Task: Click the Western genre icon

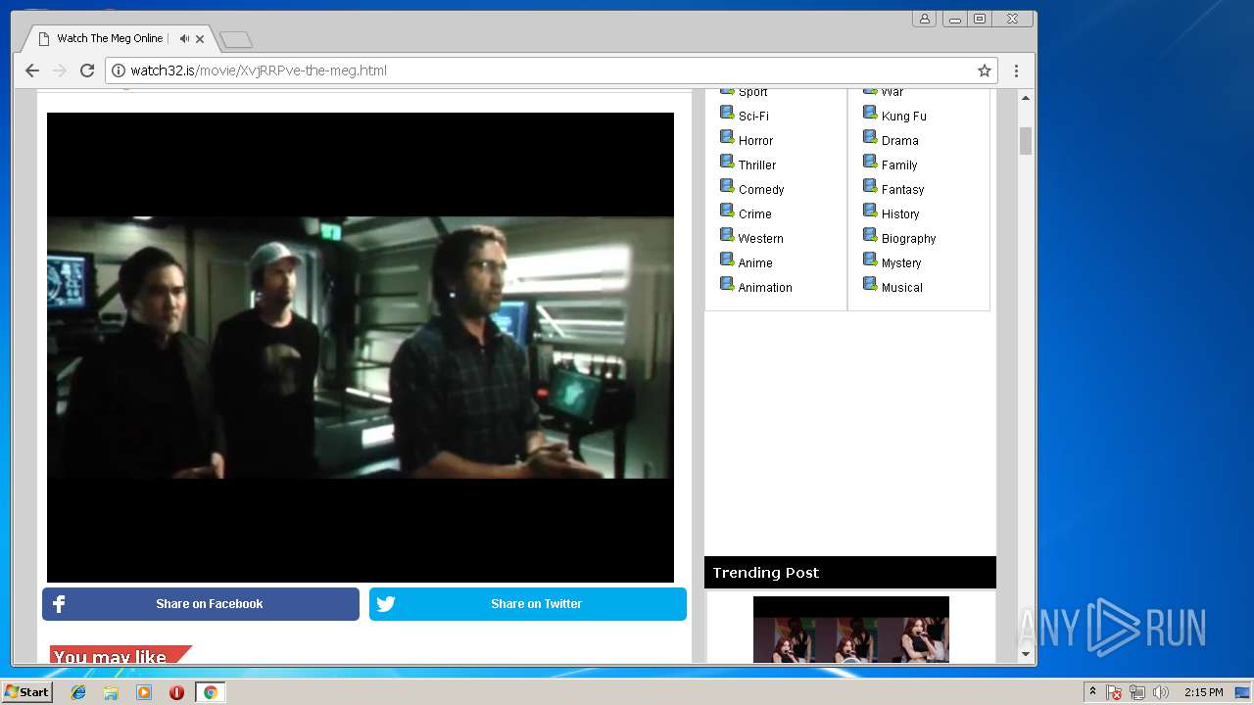Action: (x=727, y=235)
